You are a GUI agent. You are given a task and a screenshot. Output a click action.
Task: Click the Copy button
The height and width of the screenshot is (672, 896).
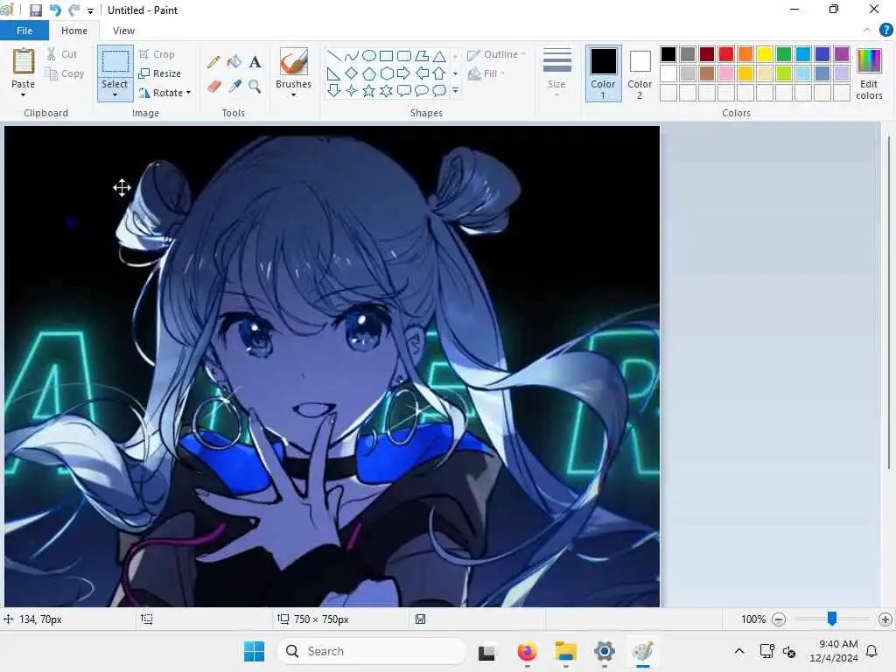coord(65,73)
